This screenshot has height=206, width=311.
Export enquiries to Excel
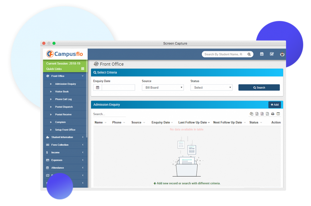coord(257,114)
